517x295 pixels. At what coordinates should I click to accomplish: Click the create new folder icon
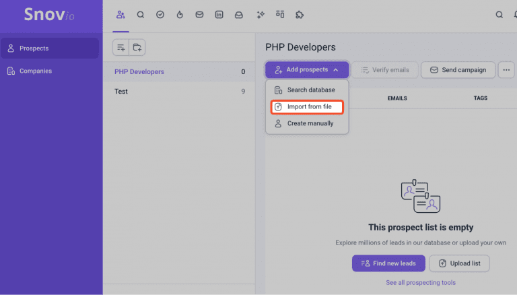point(137,48)
